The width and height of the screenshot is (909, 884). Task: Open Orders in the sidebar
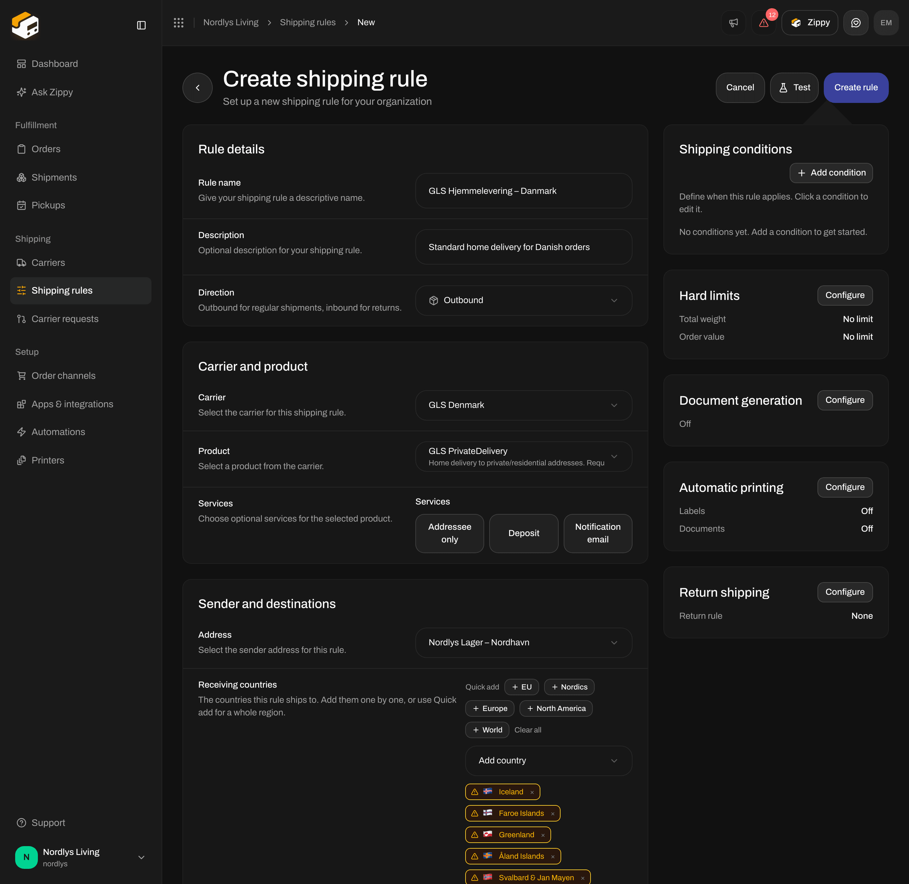(x=81, y=149)
